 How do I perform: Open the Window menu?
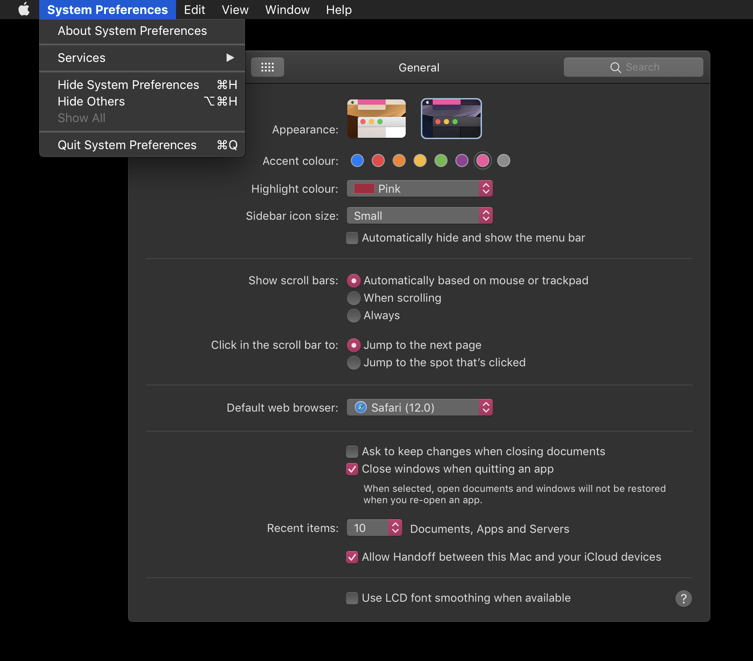[x=287, y=10]
